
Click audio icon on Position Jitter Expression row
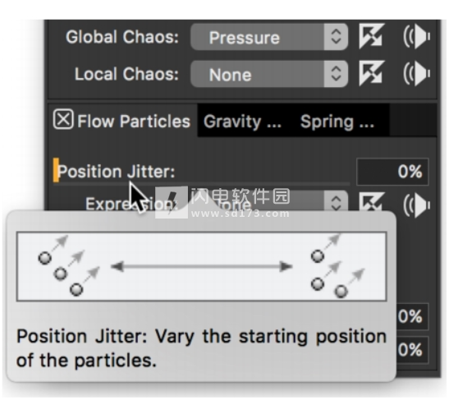click(x=417, y=205)
